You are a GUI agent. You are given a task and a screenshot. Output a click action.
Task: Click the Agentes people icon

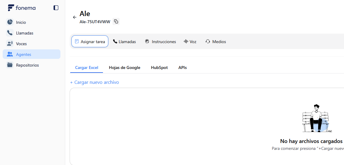coord(10,54)
